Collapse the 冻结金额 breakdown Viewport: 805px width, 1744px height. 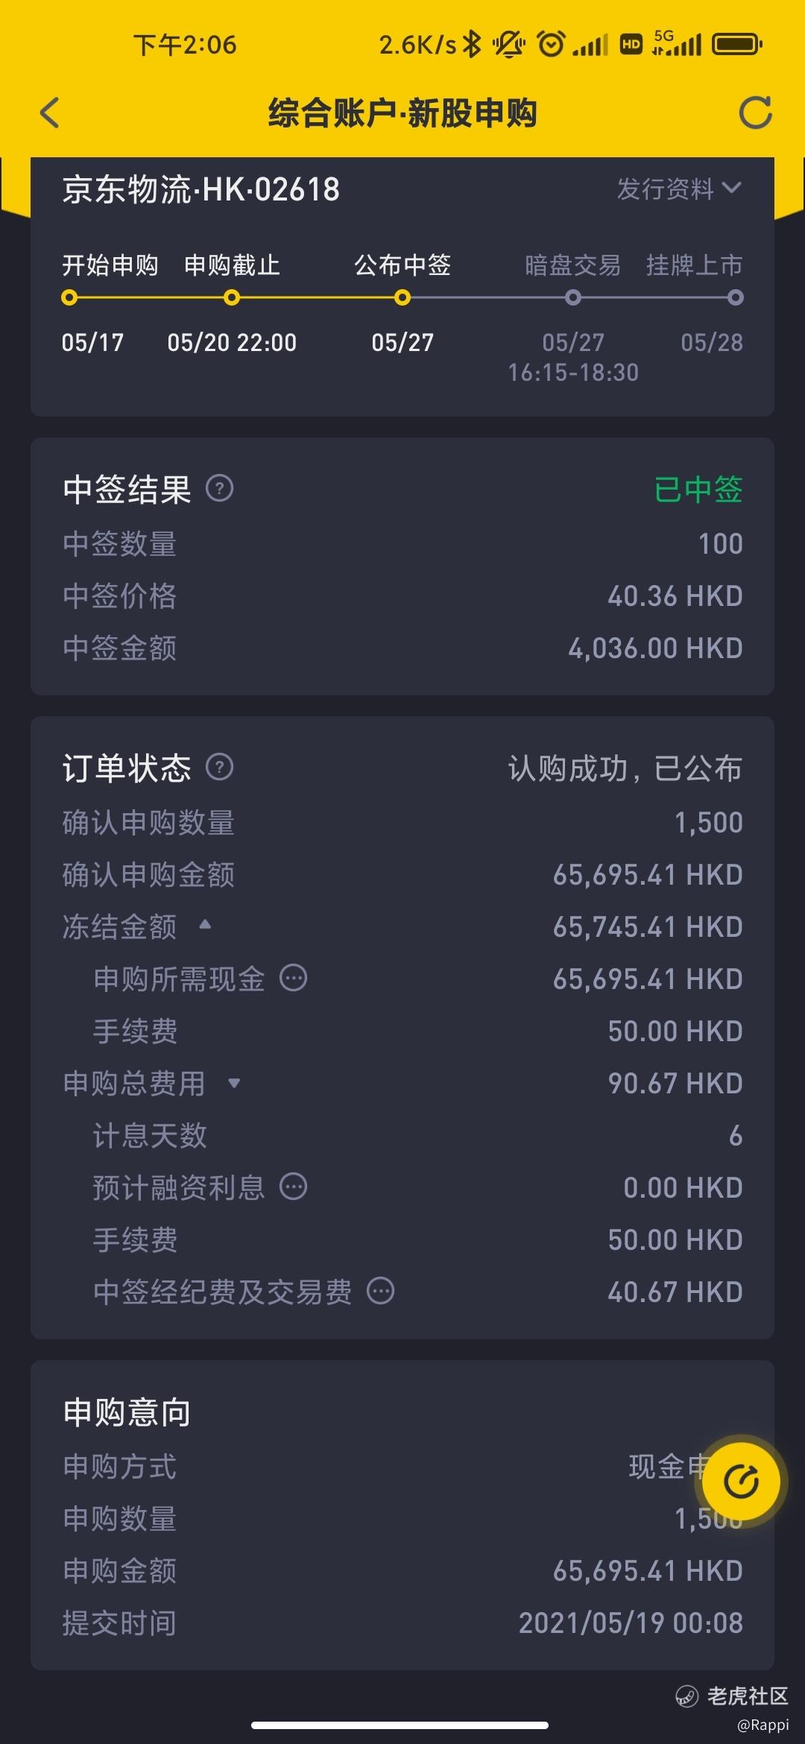(205, 925)
